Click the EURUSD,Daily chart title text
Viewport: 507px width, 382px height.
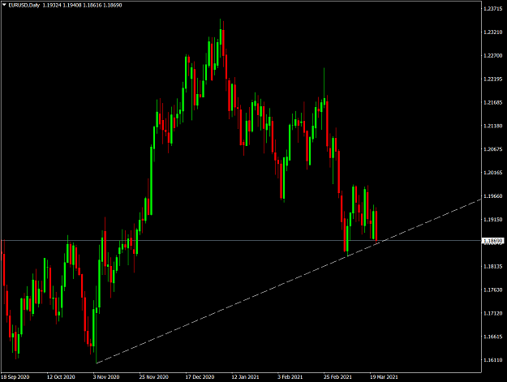click(x=24, y=5)
